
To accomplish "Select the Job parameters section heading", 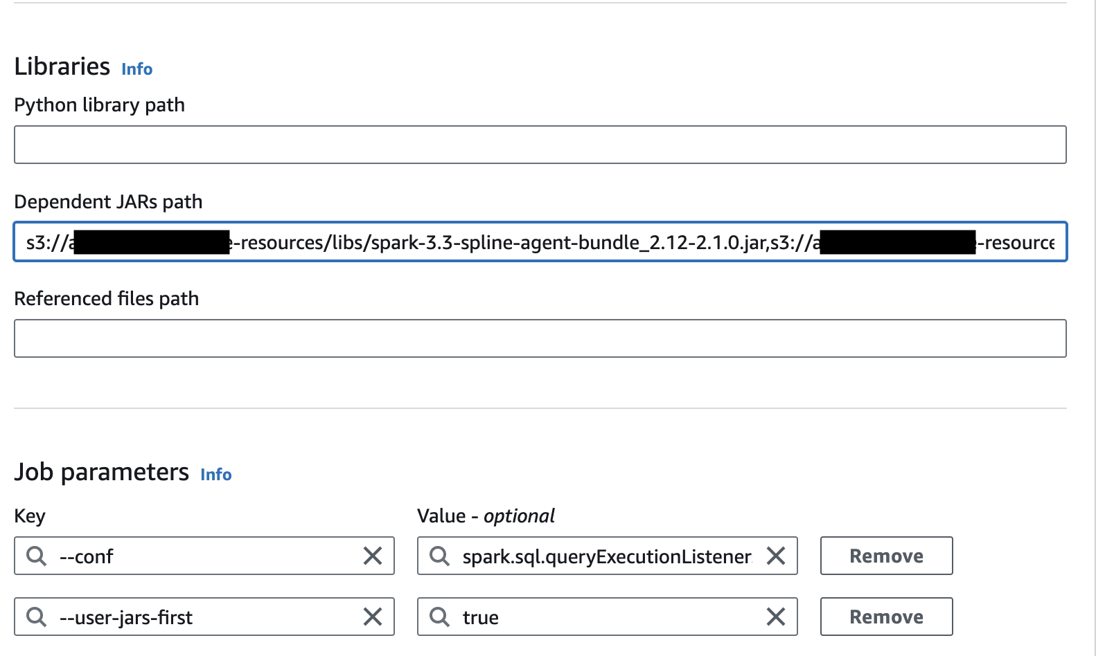I will (x=102, y=472).
